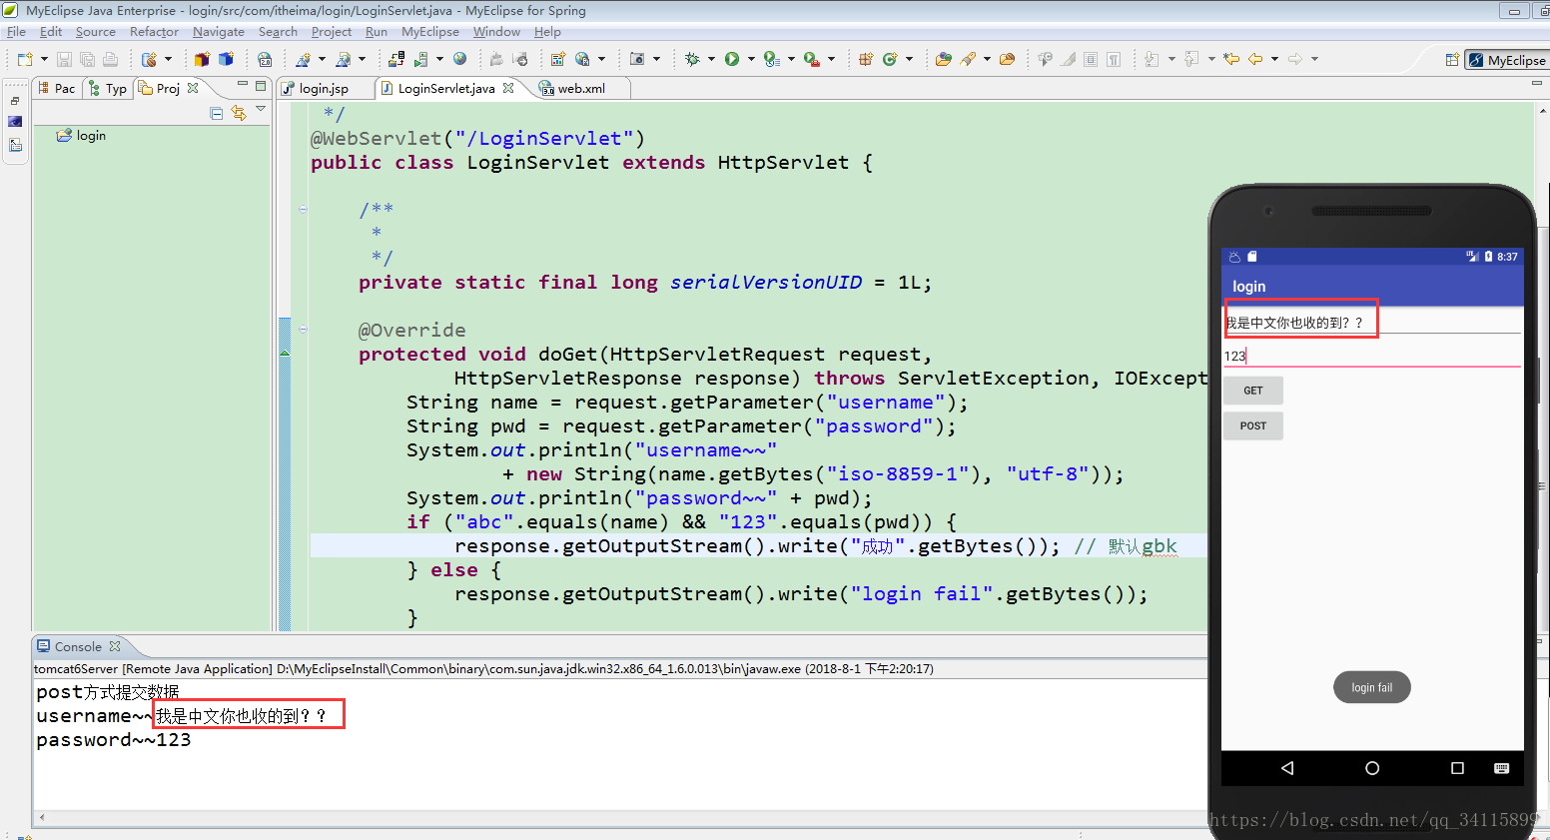
Task: Collapse the doGet method fold marker
Action: 303,329
